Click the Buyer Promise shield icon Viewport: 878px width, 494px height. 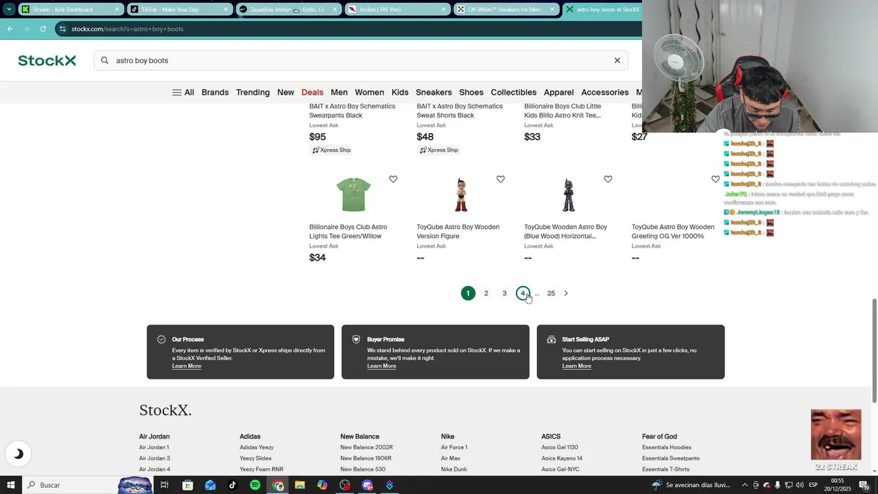[x=356, y=340]
